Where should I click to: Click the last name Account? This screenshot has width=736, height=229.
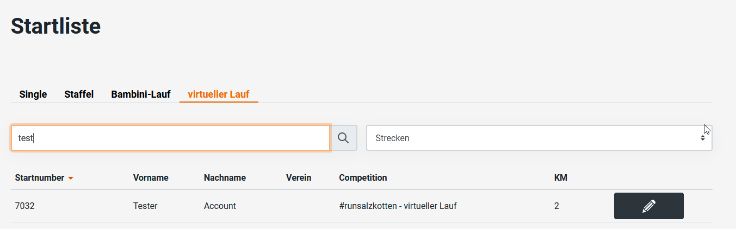(x=220, y=206)
